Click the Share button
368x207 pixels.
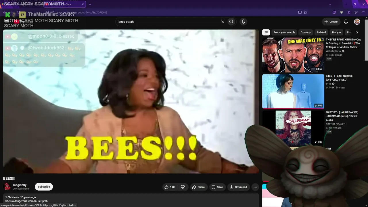(198, 187)
